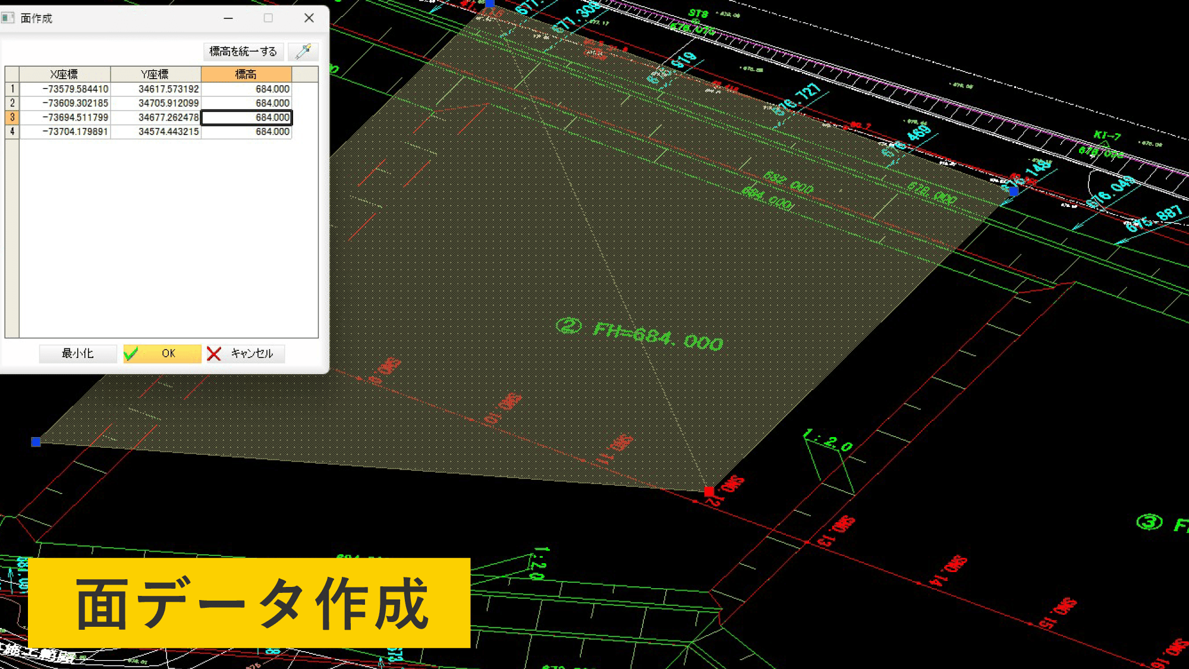Select the blue vertex marker at top
Image resolution: width=1189 pixels, height=669 pixels.
(x=490, y=3)
